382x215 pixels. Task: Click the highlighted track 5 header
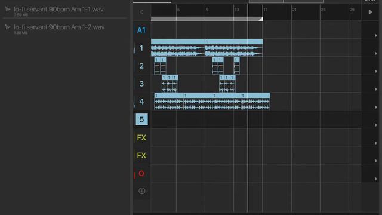click(141, 119)
